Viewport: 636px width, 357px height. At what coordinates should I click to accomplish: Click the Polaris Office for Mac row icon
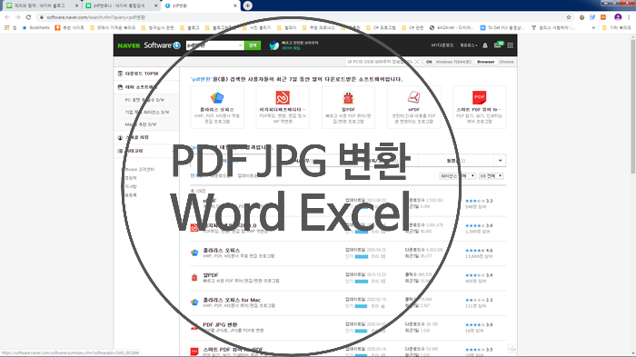tap(194, 302)
